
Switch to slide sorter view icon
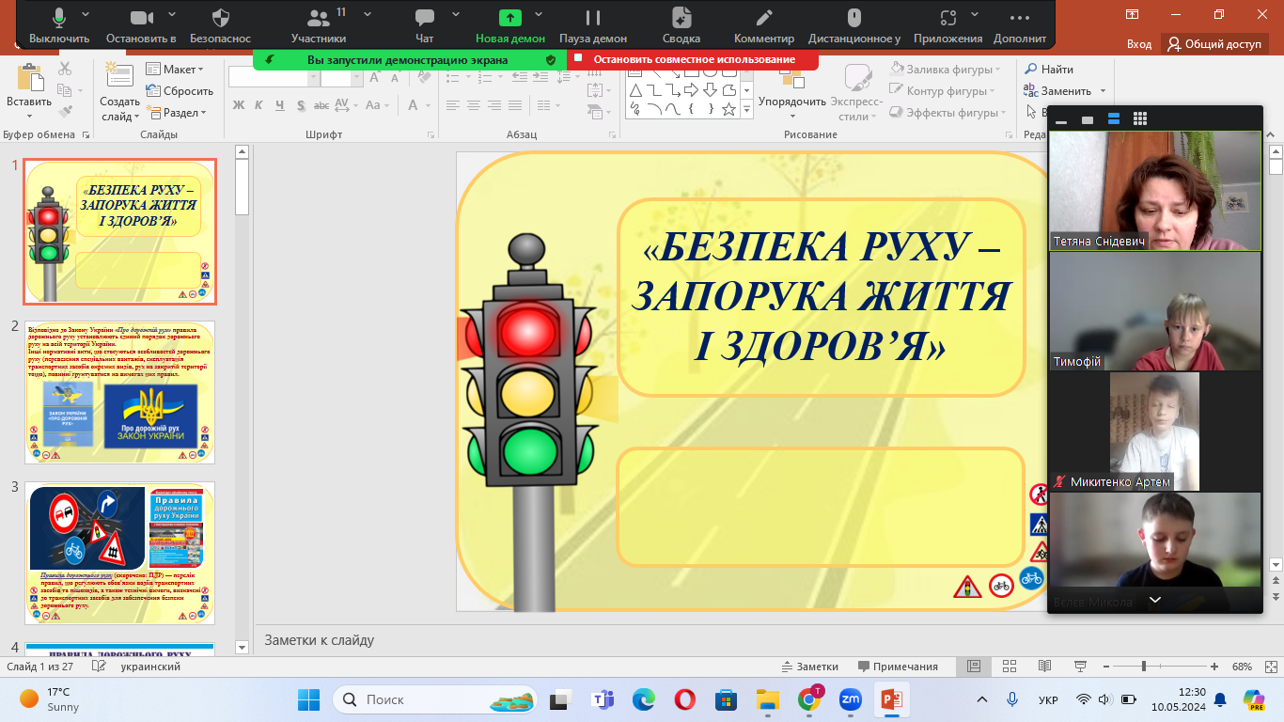pos(1009,667)
